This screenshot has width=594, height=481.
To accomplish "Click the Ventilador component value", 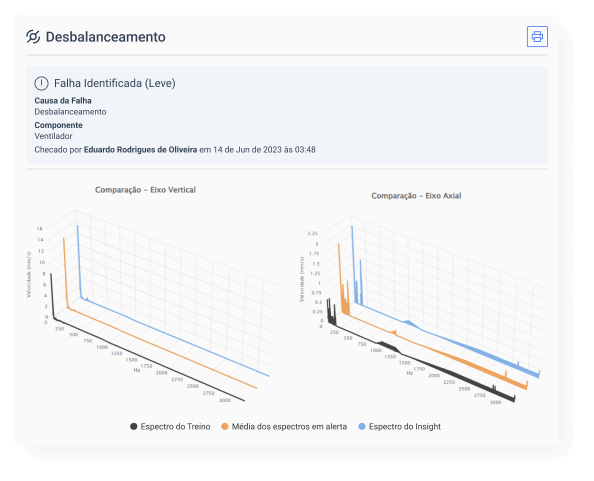I will pyautogui.click(x=53, y=136).
